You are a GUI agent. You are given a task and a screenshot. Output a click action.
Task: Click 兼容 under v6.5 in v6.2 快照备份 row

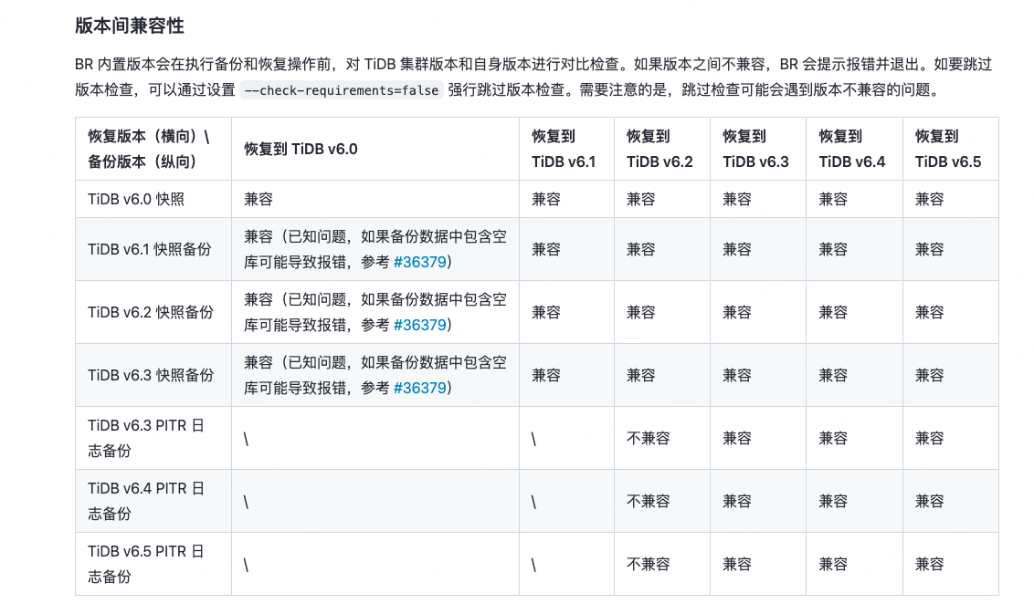point(930,312)
